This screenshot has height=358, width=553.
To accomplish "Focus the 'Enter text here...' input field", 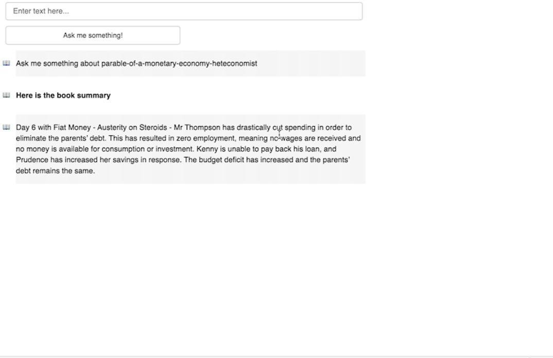I will [x=184, y=11].
